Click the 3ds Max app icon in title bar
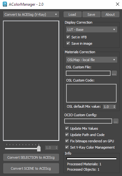122x176 pixels. click(5, 4)
